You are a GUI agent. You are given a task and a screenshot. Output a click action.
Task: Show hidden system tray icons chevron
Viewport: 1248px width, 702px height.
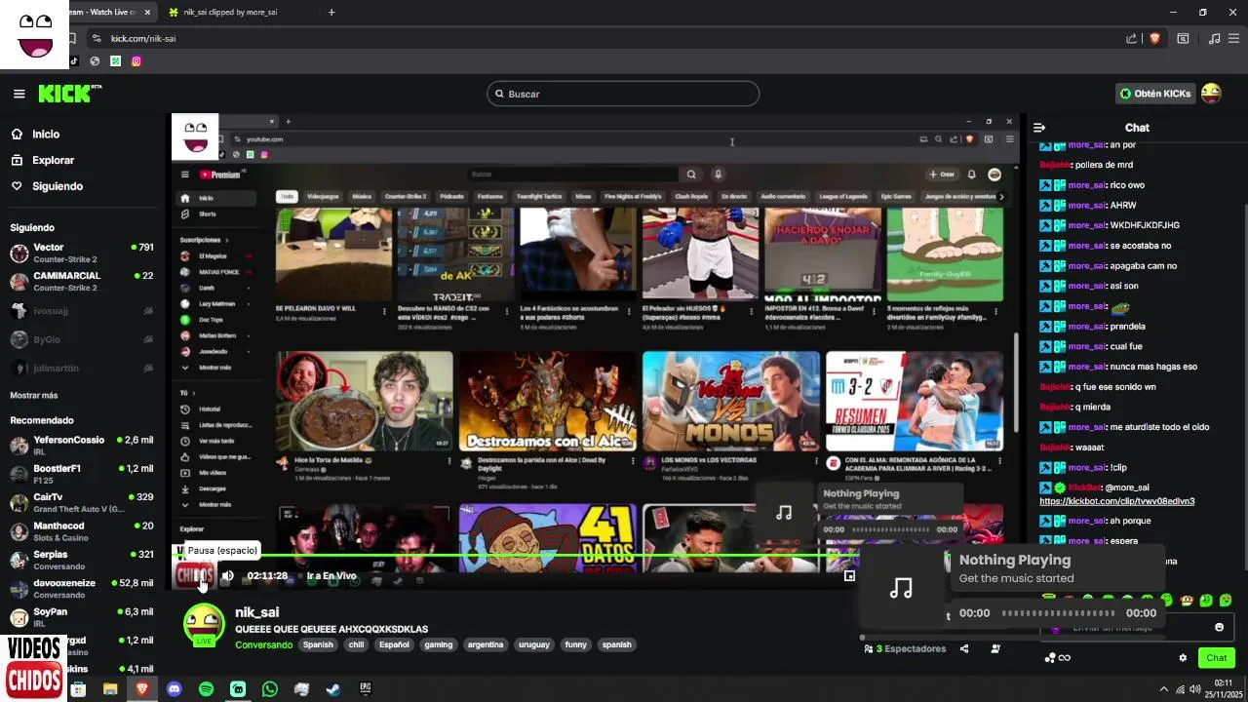1163,689
